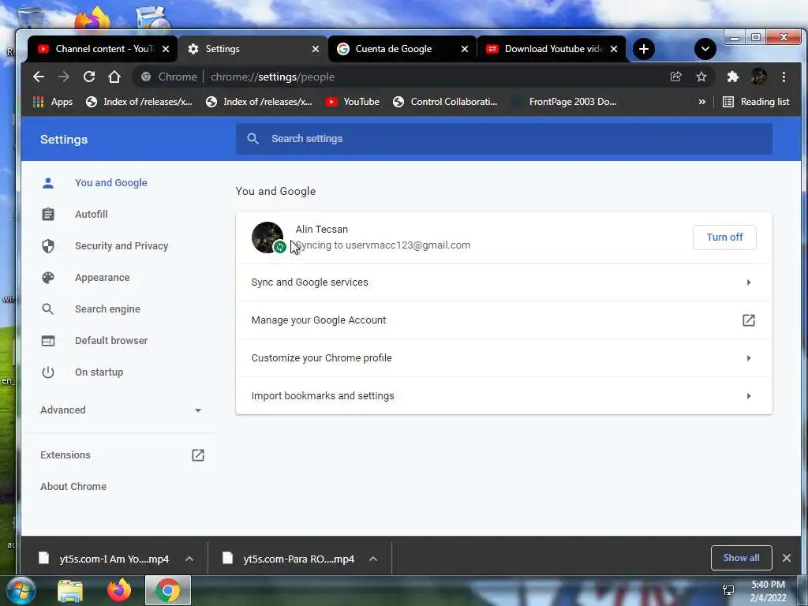Open FrontPage 2003 Do... bookmark
Image resolution: width=808 pixels, height=606 pixels.
click(x=564, y=102)
